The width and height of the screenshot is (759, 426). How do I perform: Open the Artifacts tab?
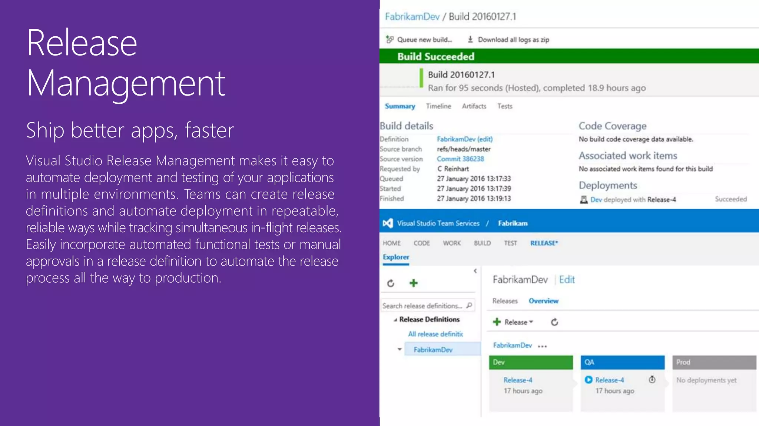click(x=474, y=106)
